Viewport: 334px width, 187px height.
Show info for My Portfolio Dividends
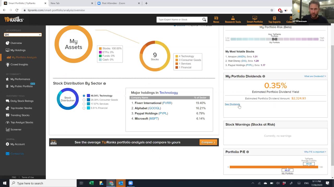[x=264, y=76]
